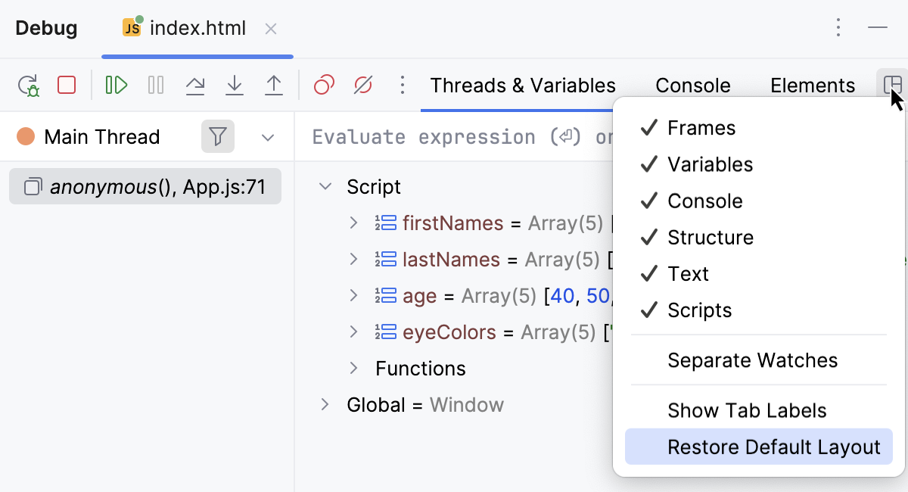Image resolution: width=908 pixels, height=492 pixels.
Task: Expand the firstNames array
Action: tap(353, 223)
